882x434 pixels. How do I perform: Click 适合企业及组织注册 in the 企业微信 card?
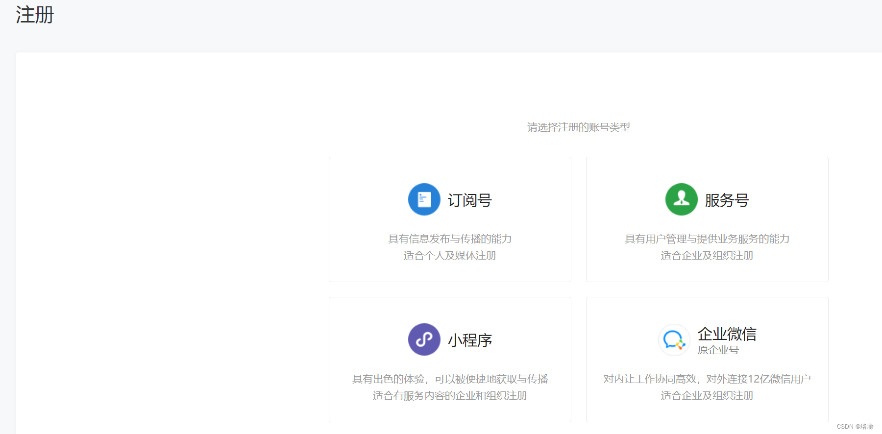[x=707, y=396]
